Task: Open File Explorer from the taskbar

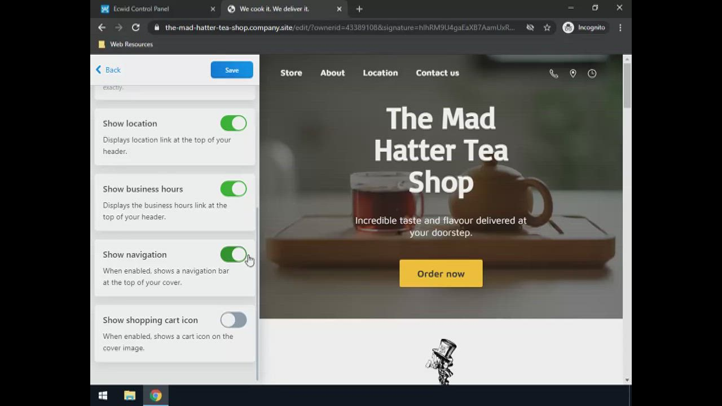Action: [130, 396]
